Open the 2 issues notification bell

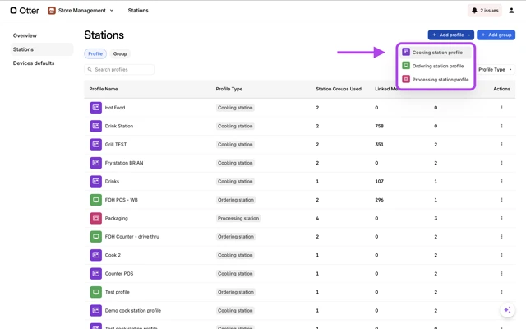485,11
